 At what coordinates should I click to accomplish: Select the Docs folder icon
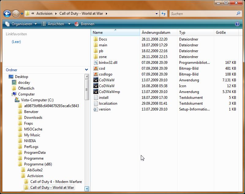click(x=96, y=39)
